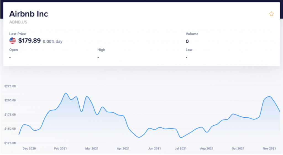Screen dimensions: 283x155
Task: Click the ABNB.US ticker symbol
Action: [x=18, y=22]
